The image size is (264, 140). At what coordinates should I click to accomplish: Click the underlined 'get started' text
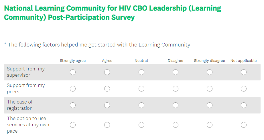pos(102,45)
